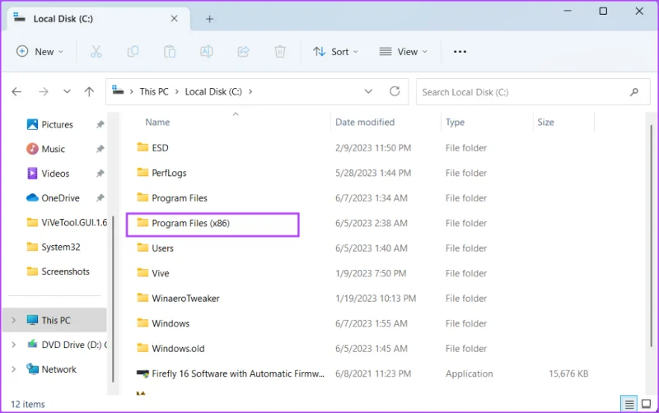Image resolution: width=659 pixels, height=413 pixels.
Task: Unpin Pictures using its pin icon
Action: pyautogui.click(x=100, y=124)
